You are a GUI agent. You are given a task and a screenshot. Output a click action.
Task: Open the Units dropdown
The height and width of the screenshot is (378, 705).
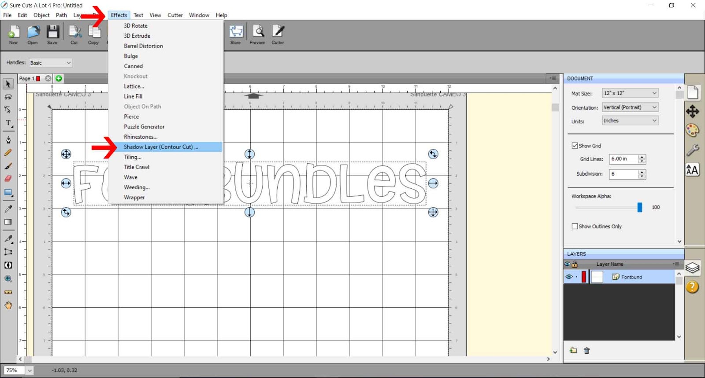point(630,121)
